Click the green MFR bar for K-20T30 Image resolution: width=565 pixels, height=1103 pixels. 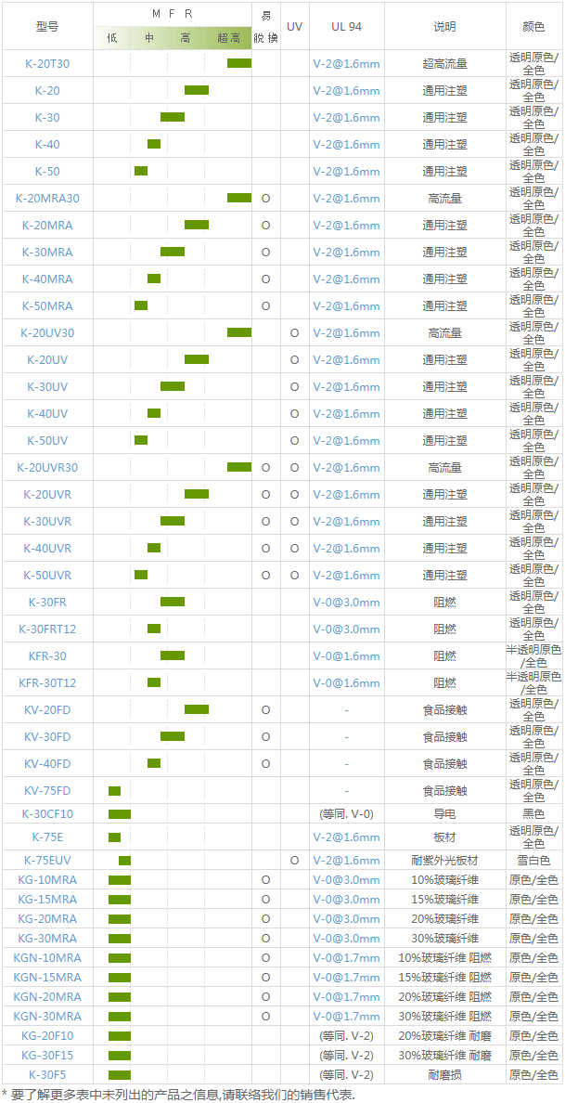click(239, 63)
